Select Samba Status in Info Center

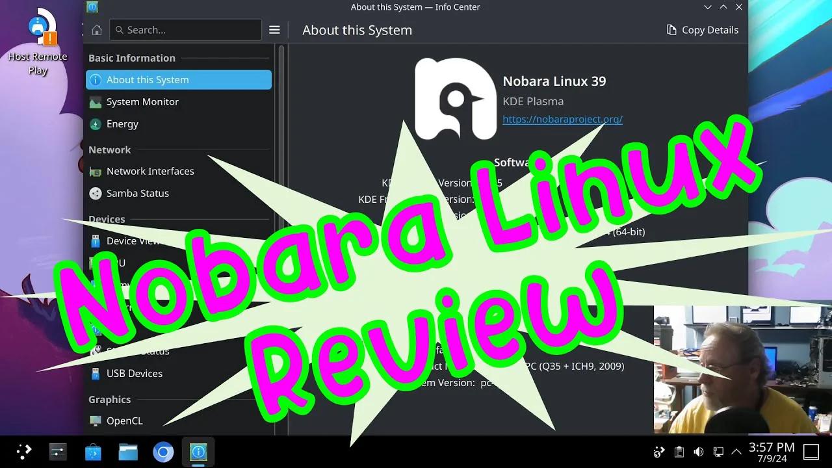(137, 193)
